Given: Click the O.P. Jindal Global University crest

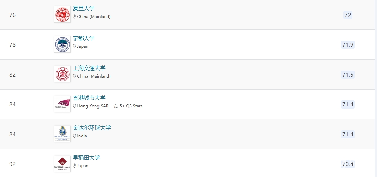Looking at the screenshot, I should (62, 134).
